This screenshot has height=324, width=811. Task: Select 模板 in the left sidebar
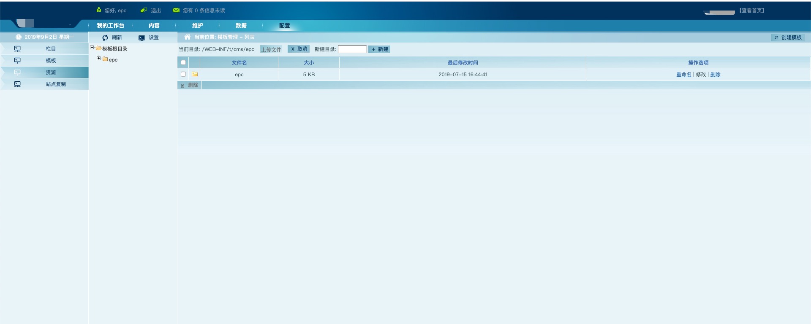point(44,61)
